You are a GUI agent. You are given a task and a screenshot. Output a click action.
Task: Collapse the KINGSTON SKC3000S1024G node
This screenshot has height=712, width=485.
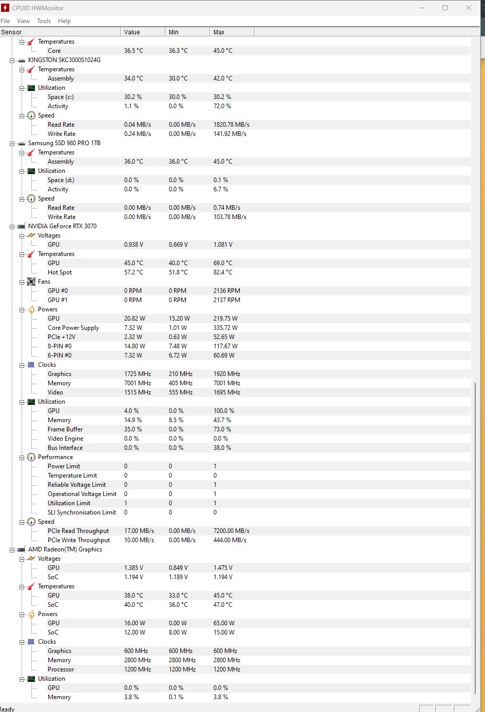[x=12, y=60]
